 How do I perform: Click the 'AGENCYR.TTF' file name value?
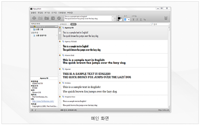(x=37, y=84)
